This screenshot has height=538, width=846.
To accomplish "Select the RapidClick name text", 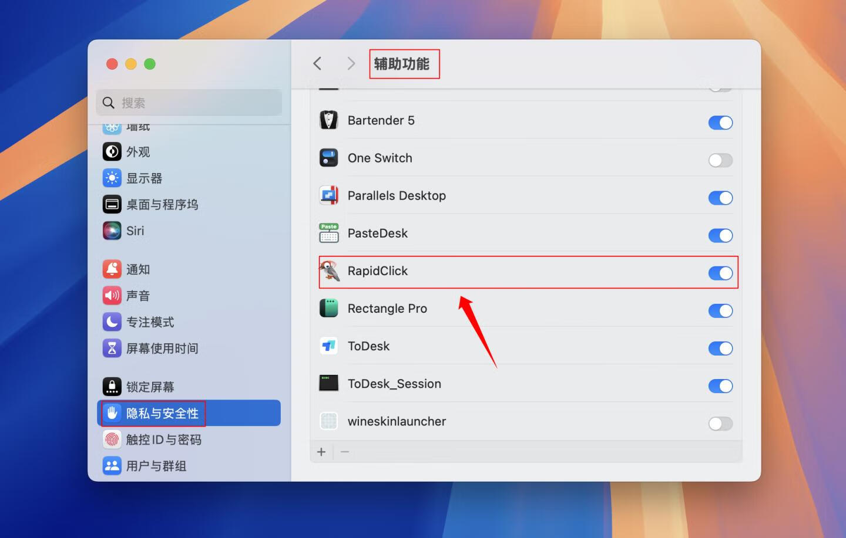I will pos(377,271).
